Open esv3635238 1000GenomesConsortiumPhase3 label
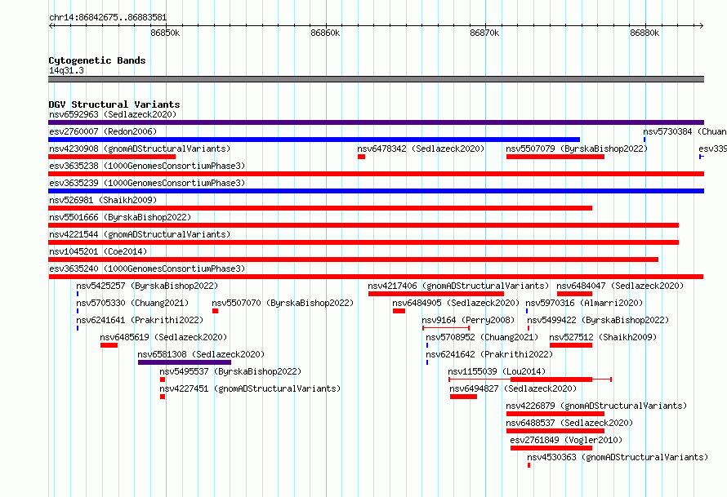Viewport: 727px width, 497px height. [x=147, y=166]
